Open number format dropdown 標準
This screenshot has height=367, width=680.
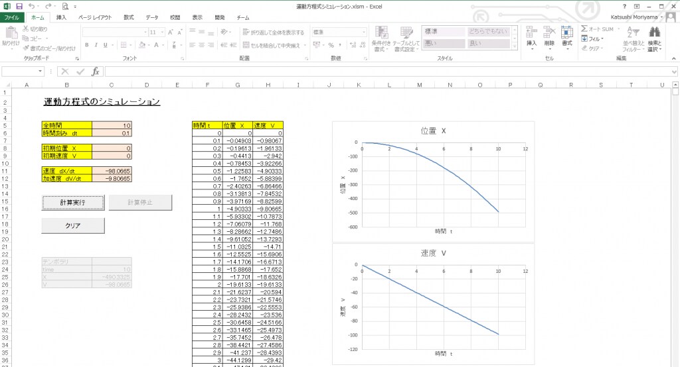363,32
